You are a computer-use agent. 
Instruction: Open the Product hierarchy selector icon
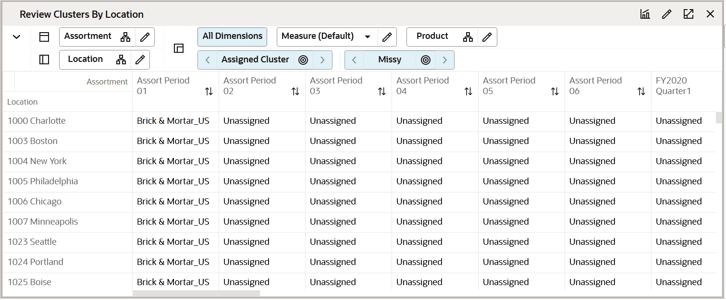468,36
